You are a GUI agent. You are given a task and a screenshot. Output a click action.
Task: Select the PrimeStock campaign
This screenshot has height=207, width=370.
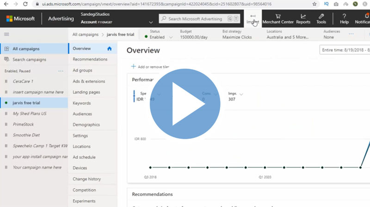[x=23, y=124]
